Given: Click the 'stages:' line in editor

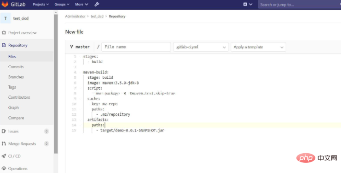Looking at the screenshot, I should [91, 56].
